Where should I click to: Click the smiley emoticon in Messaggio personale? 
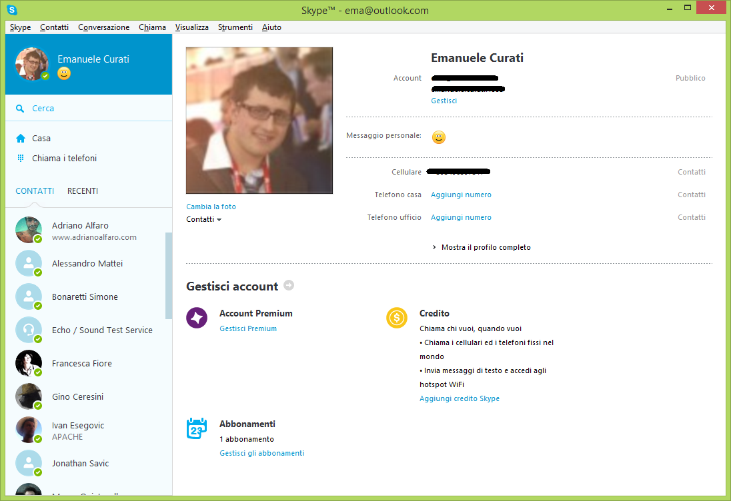(x=439, y=137)
